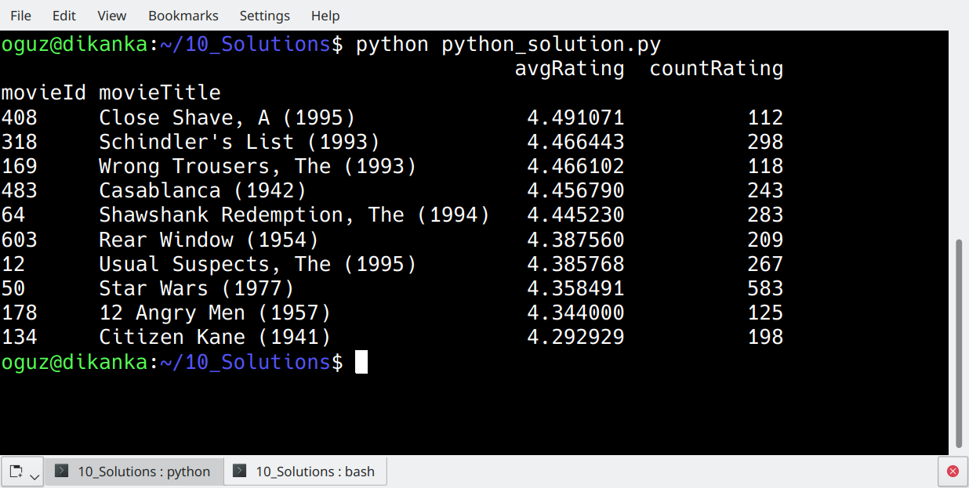969x488 pixels.
Task: Expand the new tab profile dropdown arrow
Action: [x=34, y=475]
